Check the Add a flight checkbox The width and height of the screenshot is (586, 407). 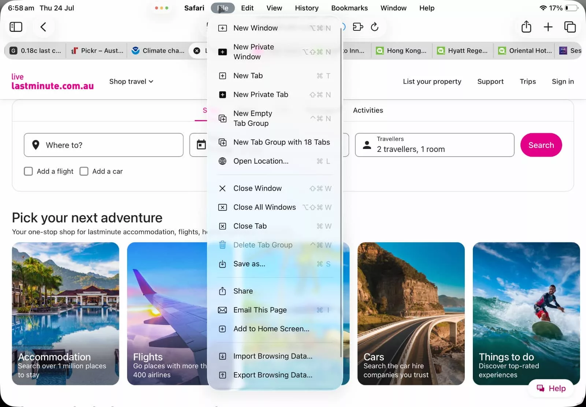tap(28, 171)
